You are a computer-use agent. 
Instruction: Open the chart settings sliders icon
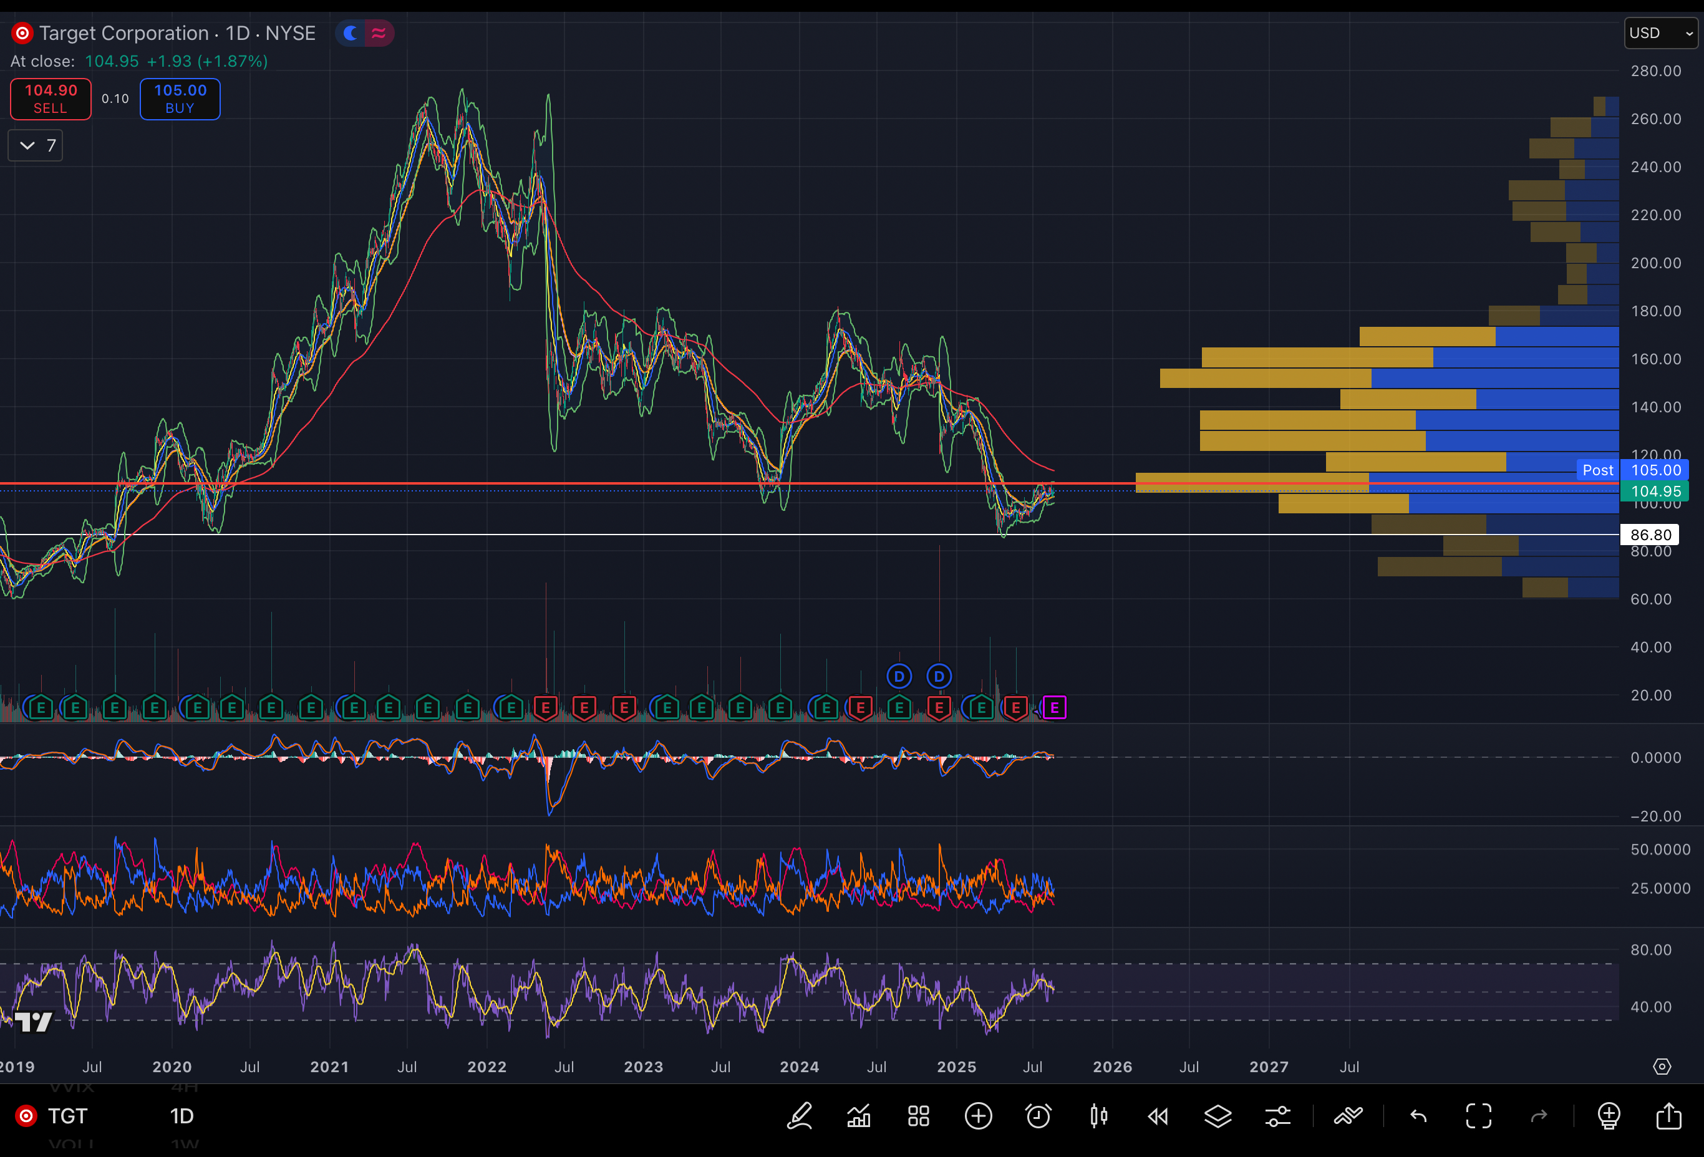point(1278,1116)
